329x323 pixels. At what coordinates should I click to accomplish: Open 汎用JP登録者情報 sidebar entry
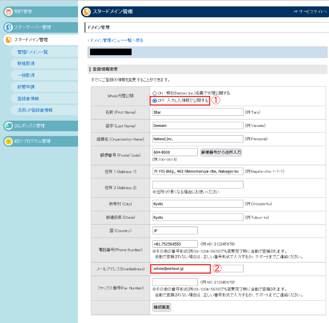[35, 110]
